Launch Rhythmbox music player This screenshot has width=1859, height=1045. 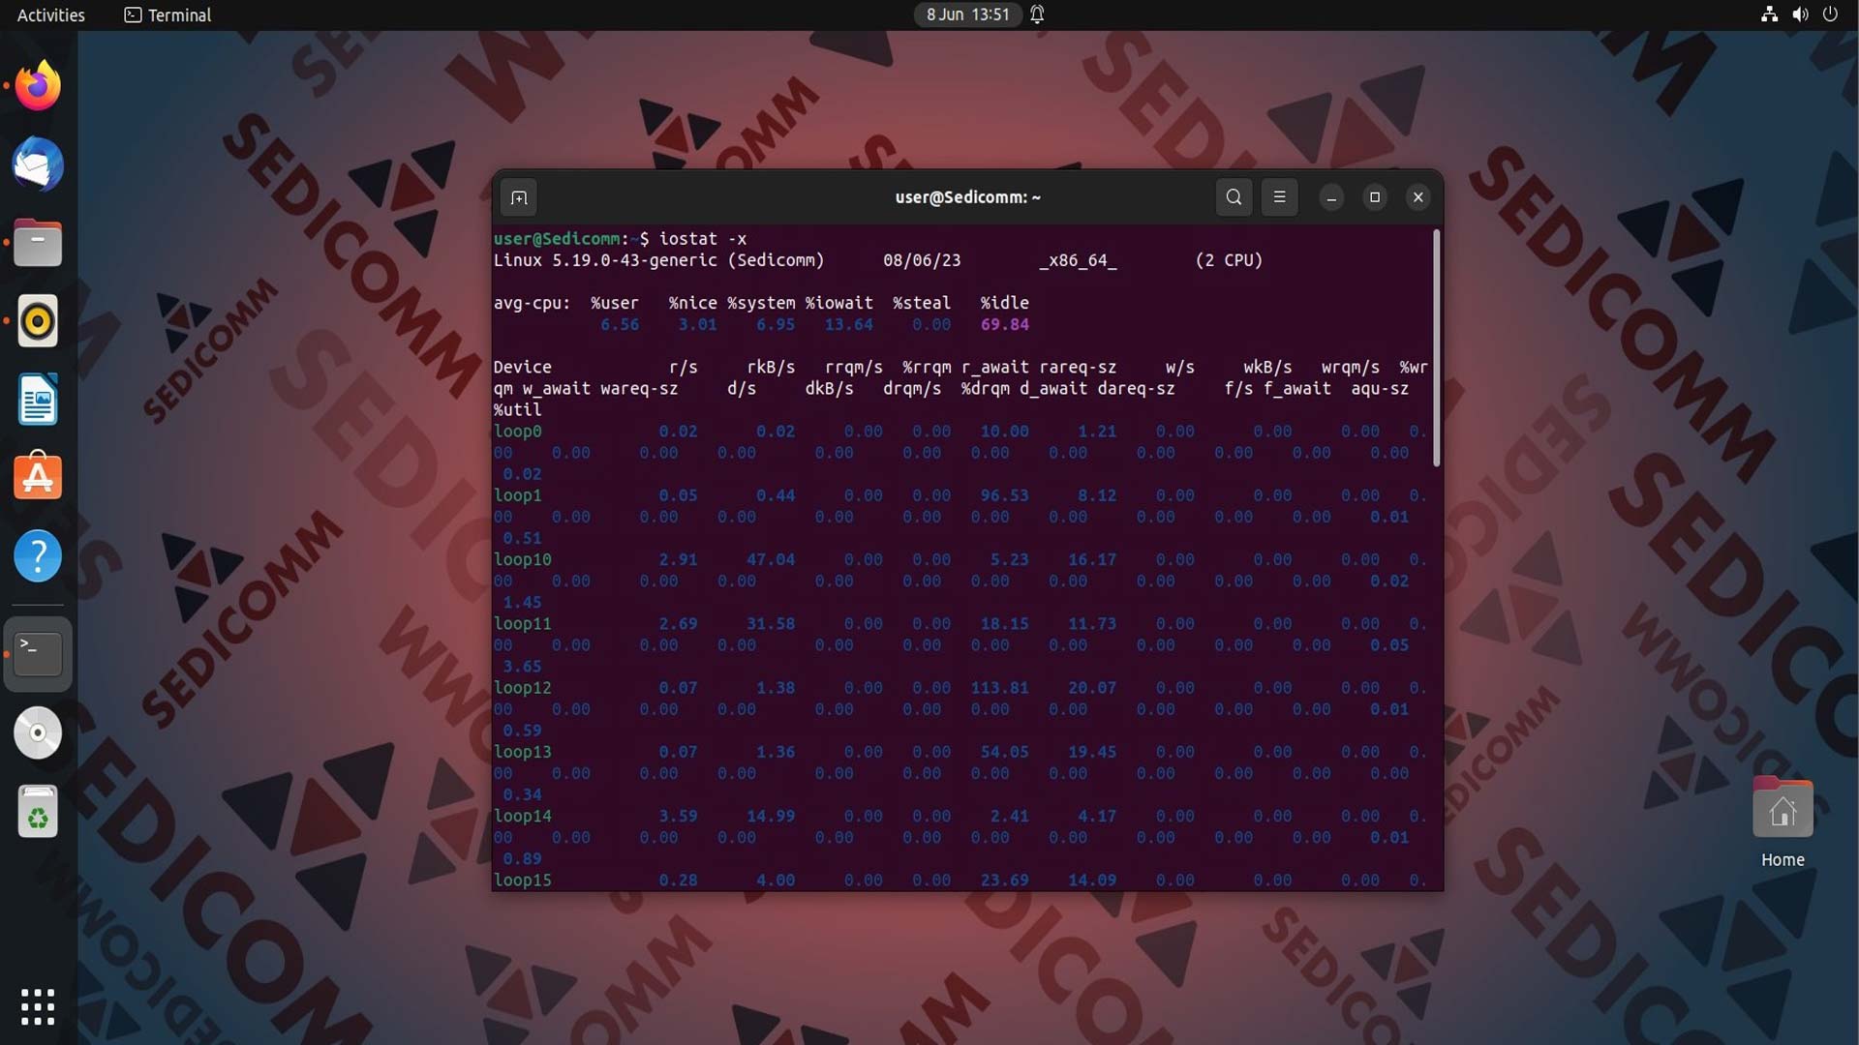click(38, 321)
